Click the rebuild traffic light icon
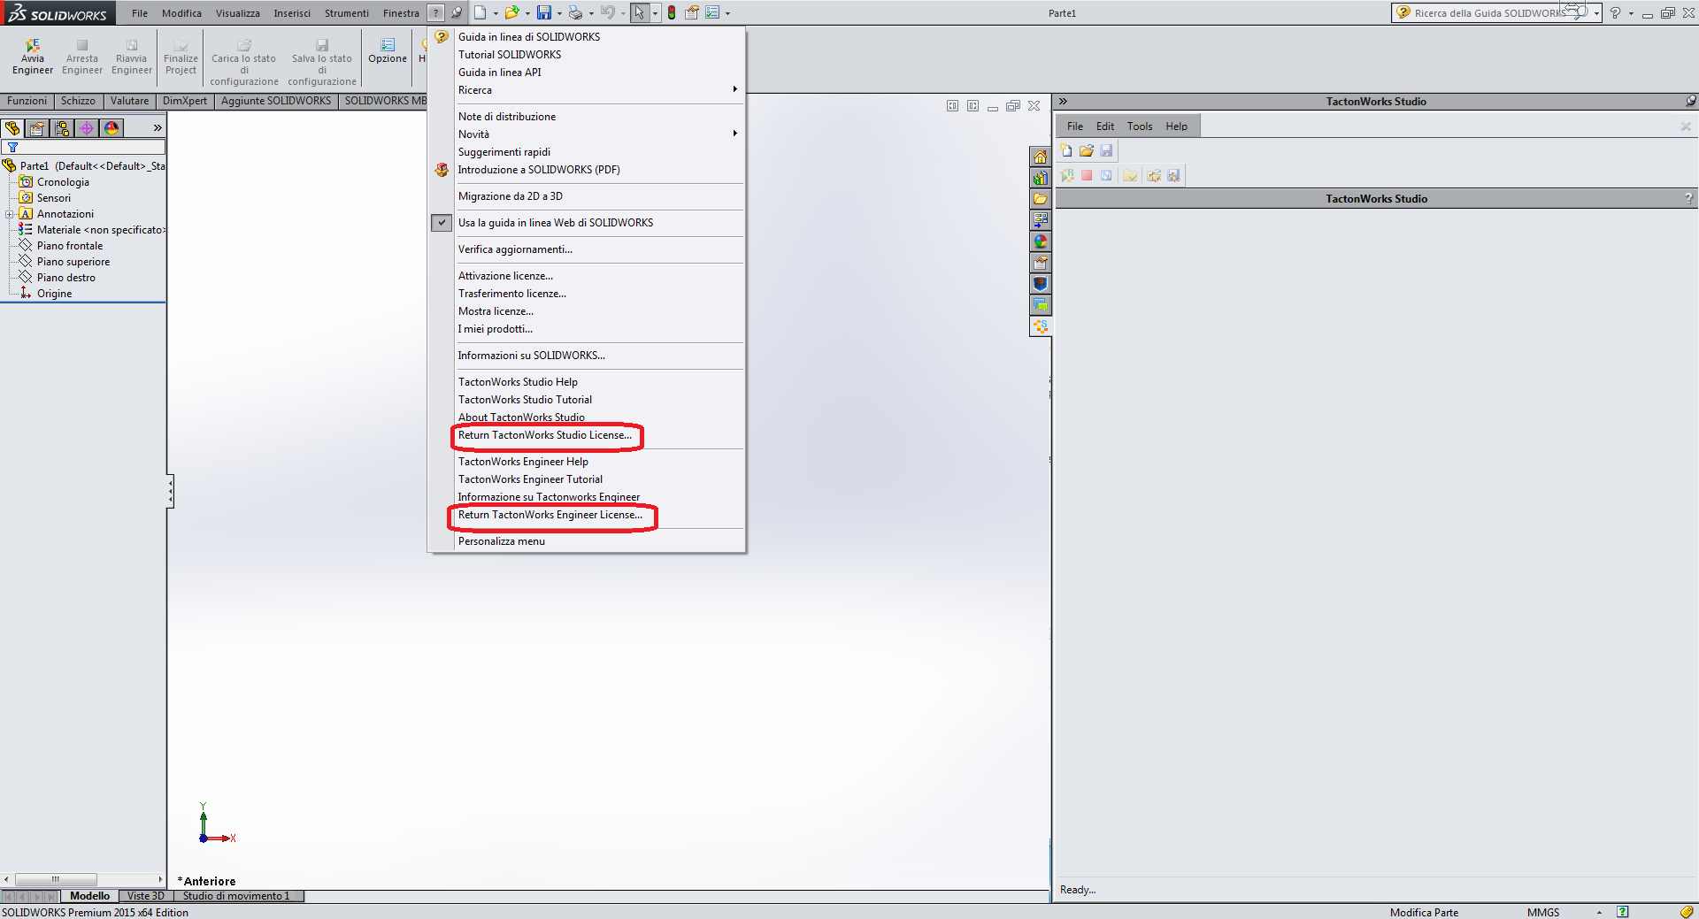This screenshot has height=919, width=1699. click(x=672, y=12)
